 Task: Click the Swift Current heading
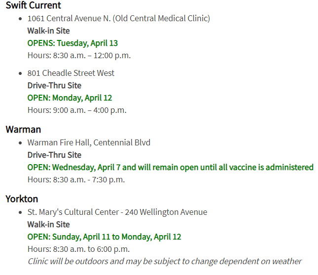[33, 5]
